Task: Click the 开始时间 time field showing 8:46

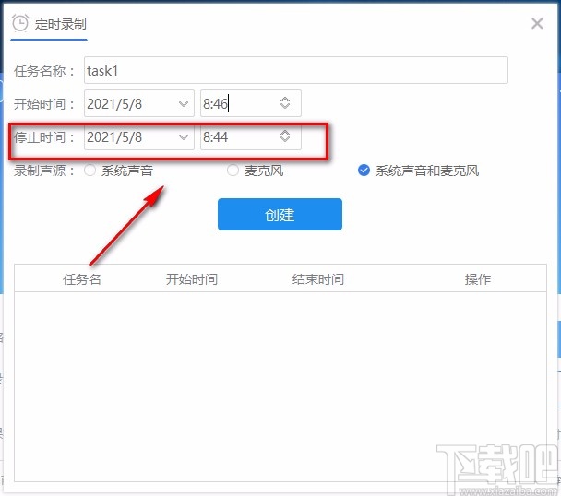Action: tap(250, 103)
